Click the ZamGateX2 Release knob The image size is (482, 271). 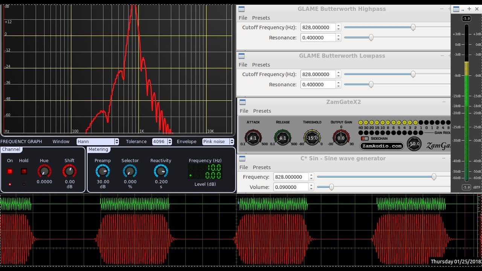[282, 138]
